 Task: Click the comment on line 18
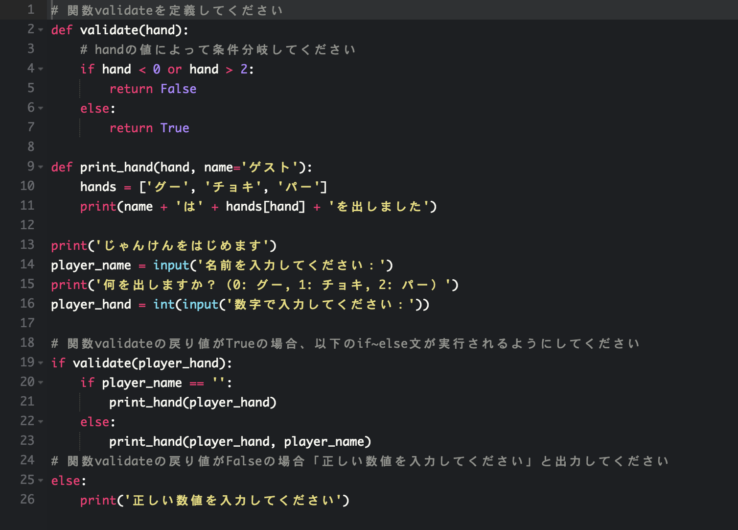click(343, 343)
